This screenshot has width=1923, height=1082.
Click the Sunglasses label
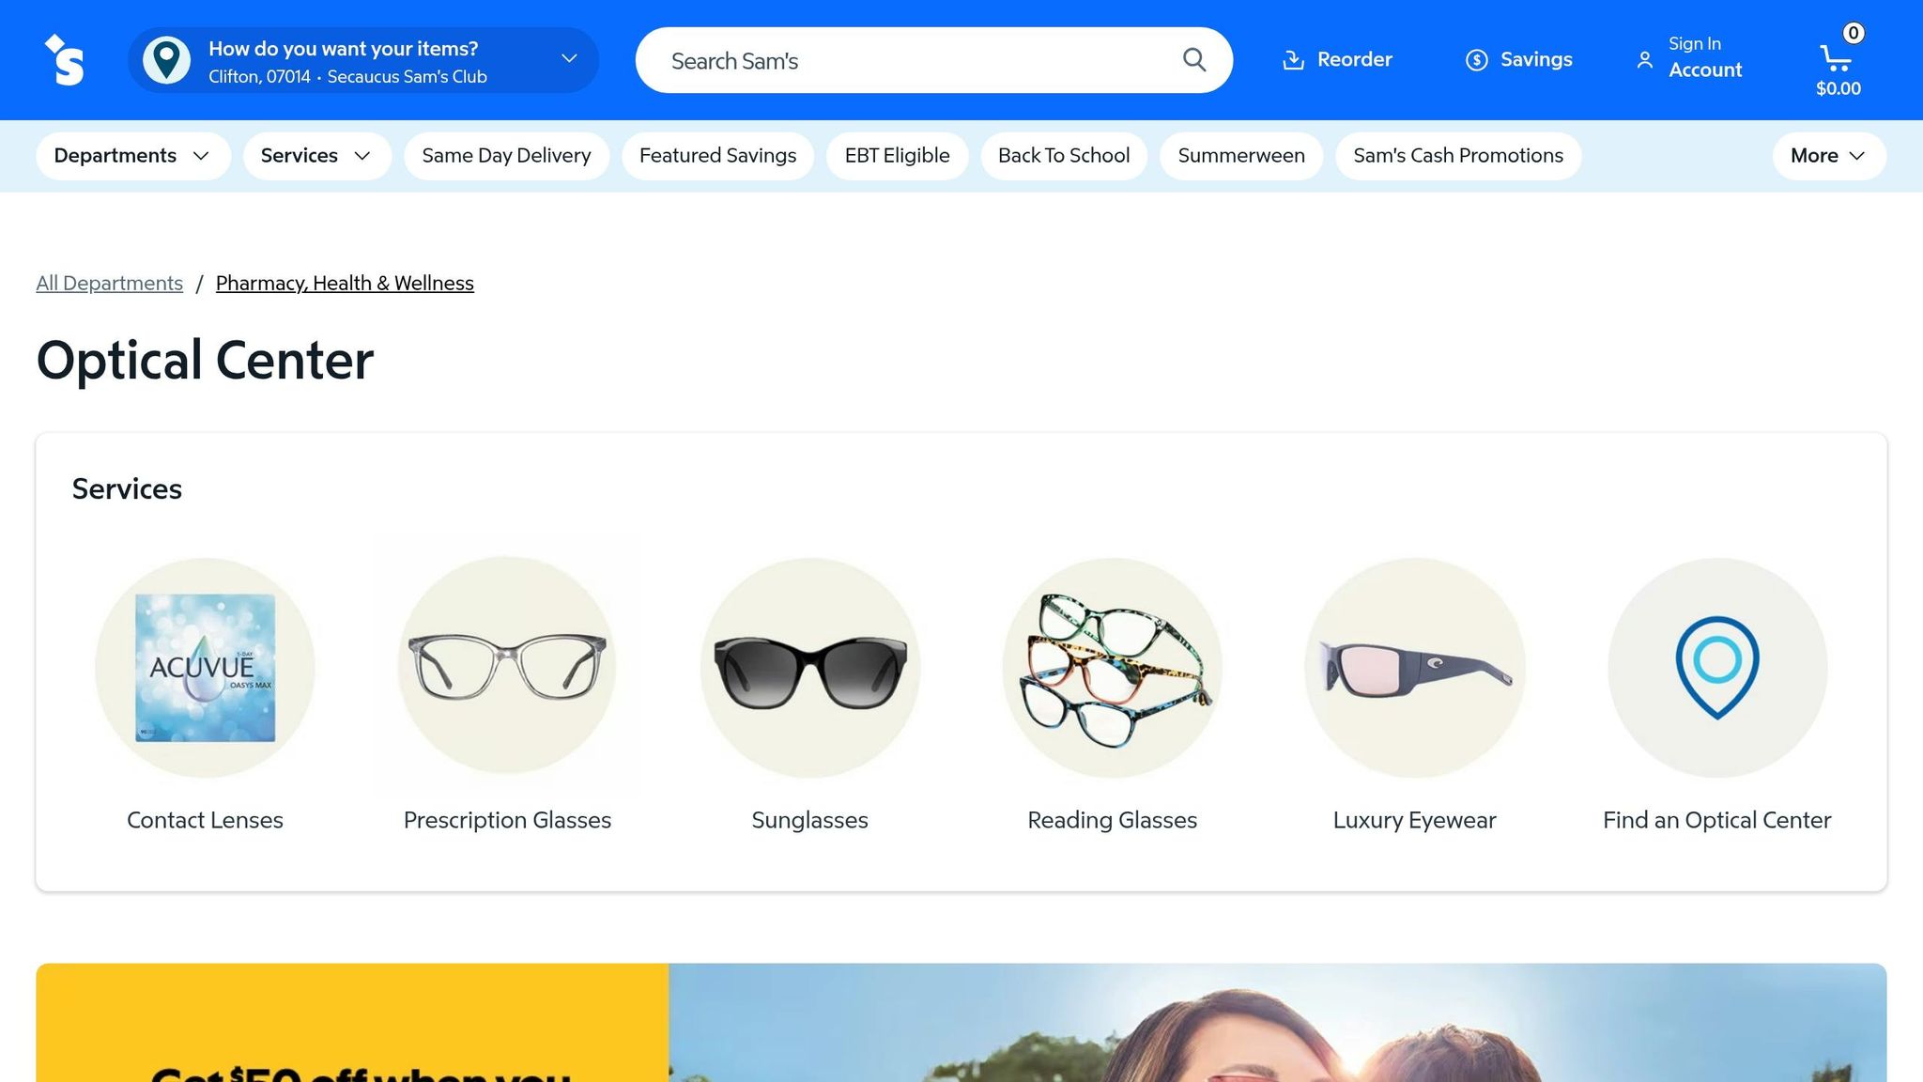point(809,820)
